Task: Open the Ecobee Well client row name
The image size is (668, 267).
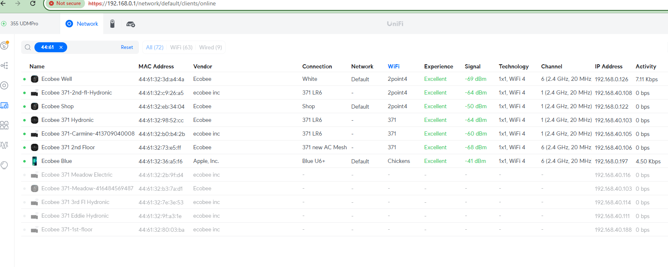Action: (57, 79)
